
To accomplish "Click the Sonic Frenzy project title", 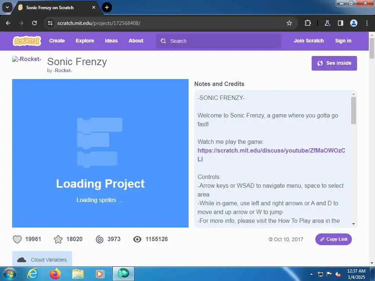I will pos(77,61).
